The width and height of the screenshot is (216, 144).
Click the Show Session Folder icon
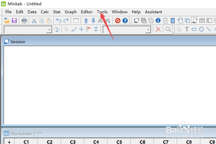136,21
